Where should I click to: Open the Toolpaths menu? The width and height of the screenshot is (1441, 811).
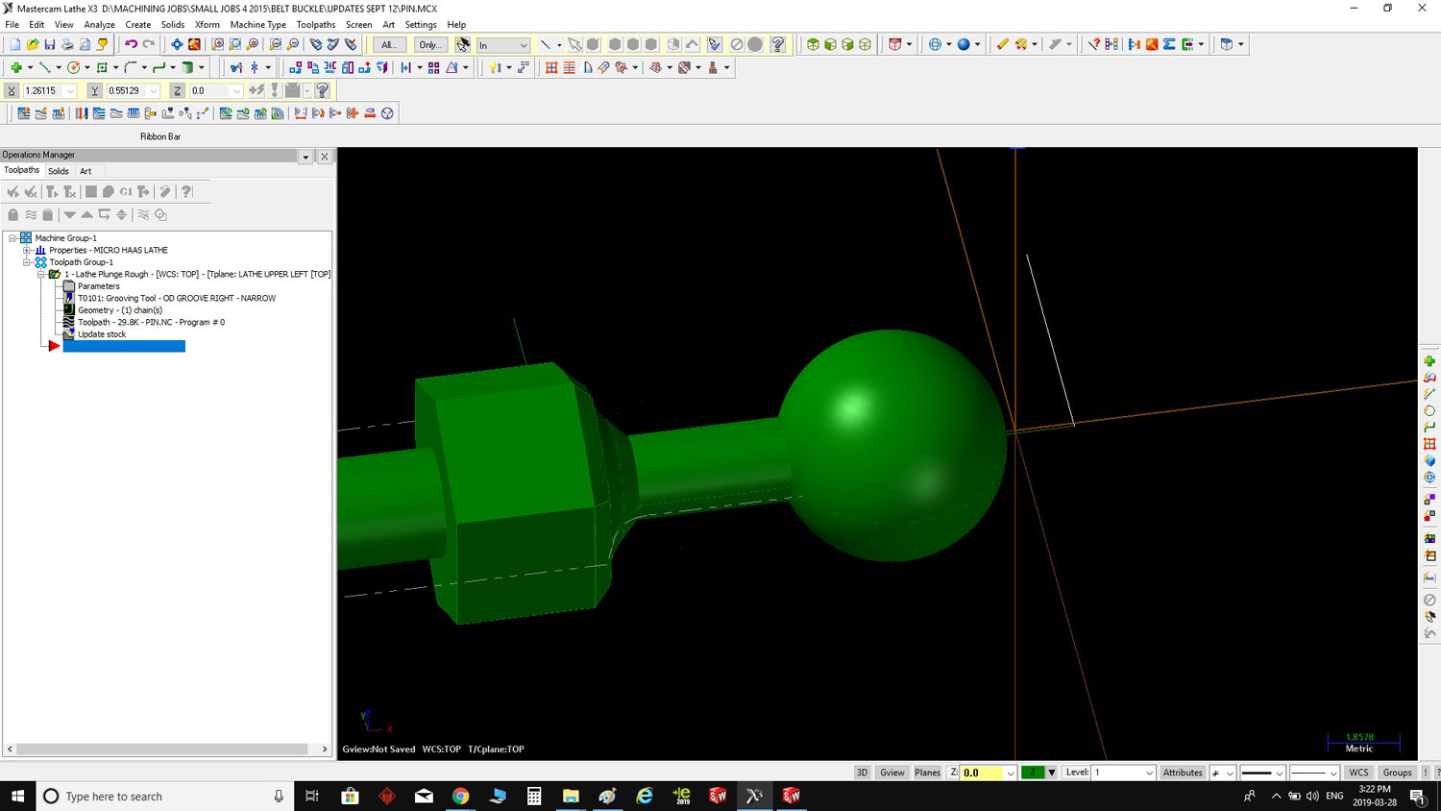(315, 24)
